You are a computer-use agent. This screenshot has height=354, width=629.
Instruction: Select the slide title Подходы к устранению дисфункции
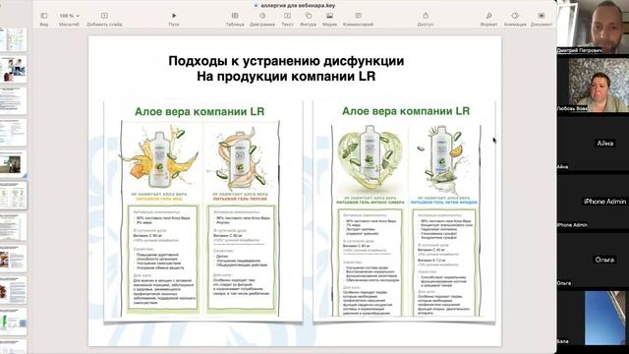point(286,61)
